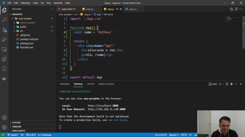
Task: Switch to the App.css tab
Action: click(132, 9)
